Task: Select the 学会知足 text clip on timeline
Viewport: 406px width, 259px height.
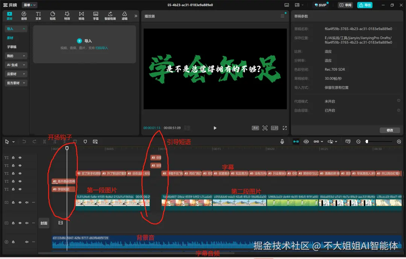Action: (64, 189)
